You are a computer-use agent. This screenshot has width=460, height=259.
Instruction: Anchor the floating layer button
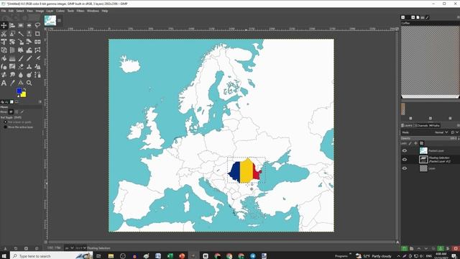click(x=441, y=248)
